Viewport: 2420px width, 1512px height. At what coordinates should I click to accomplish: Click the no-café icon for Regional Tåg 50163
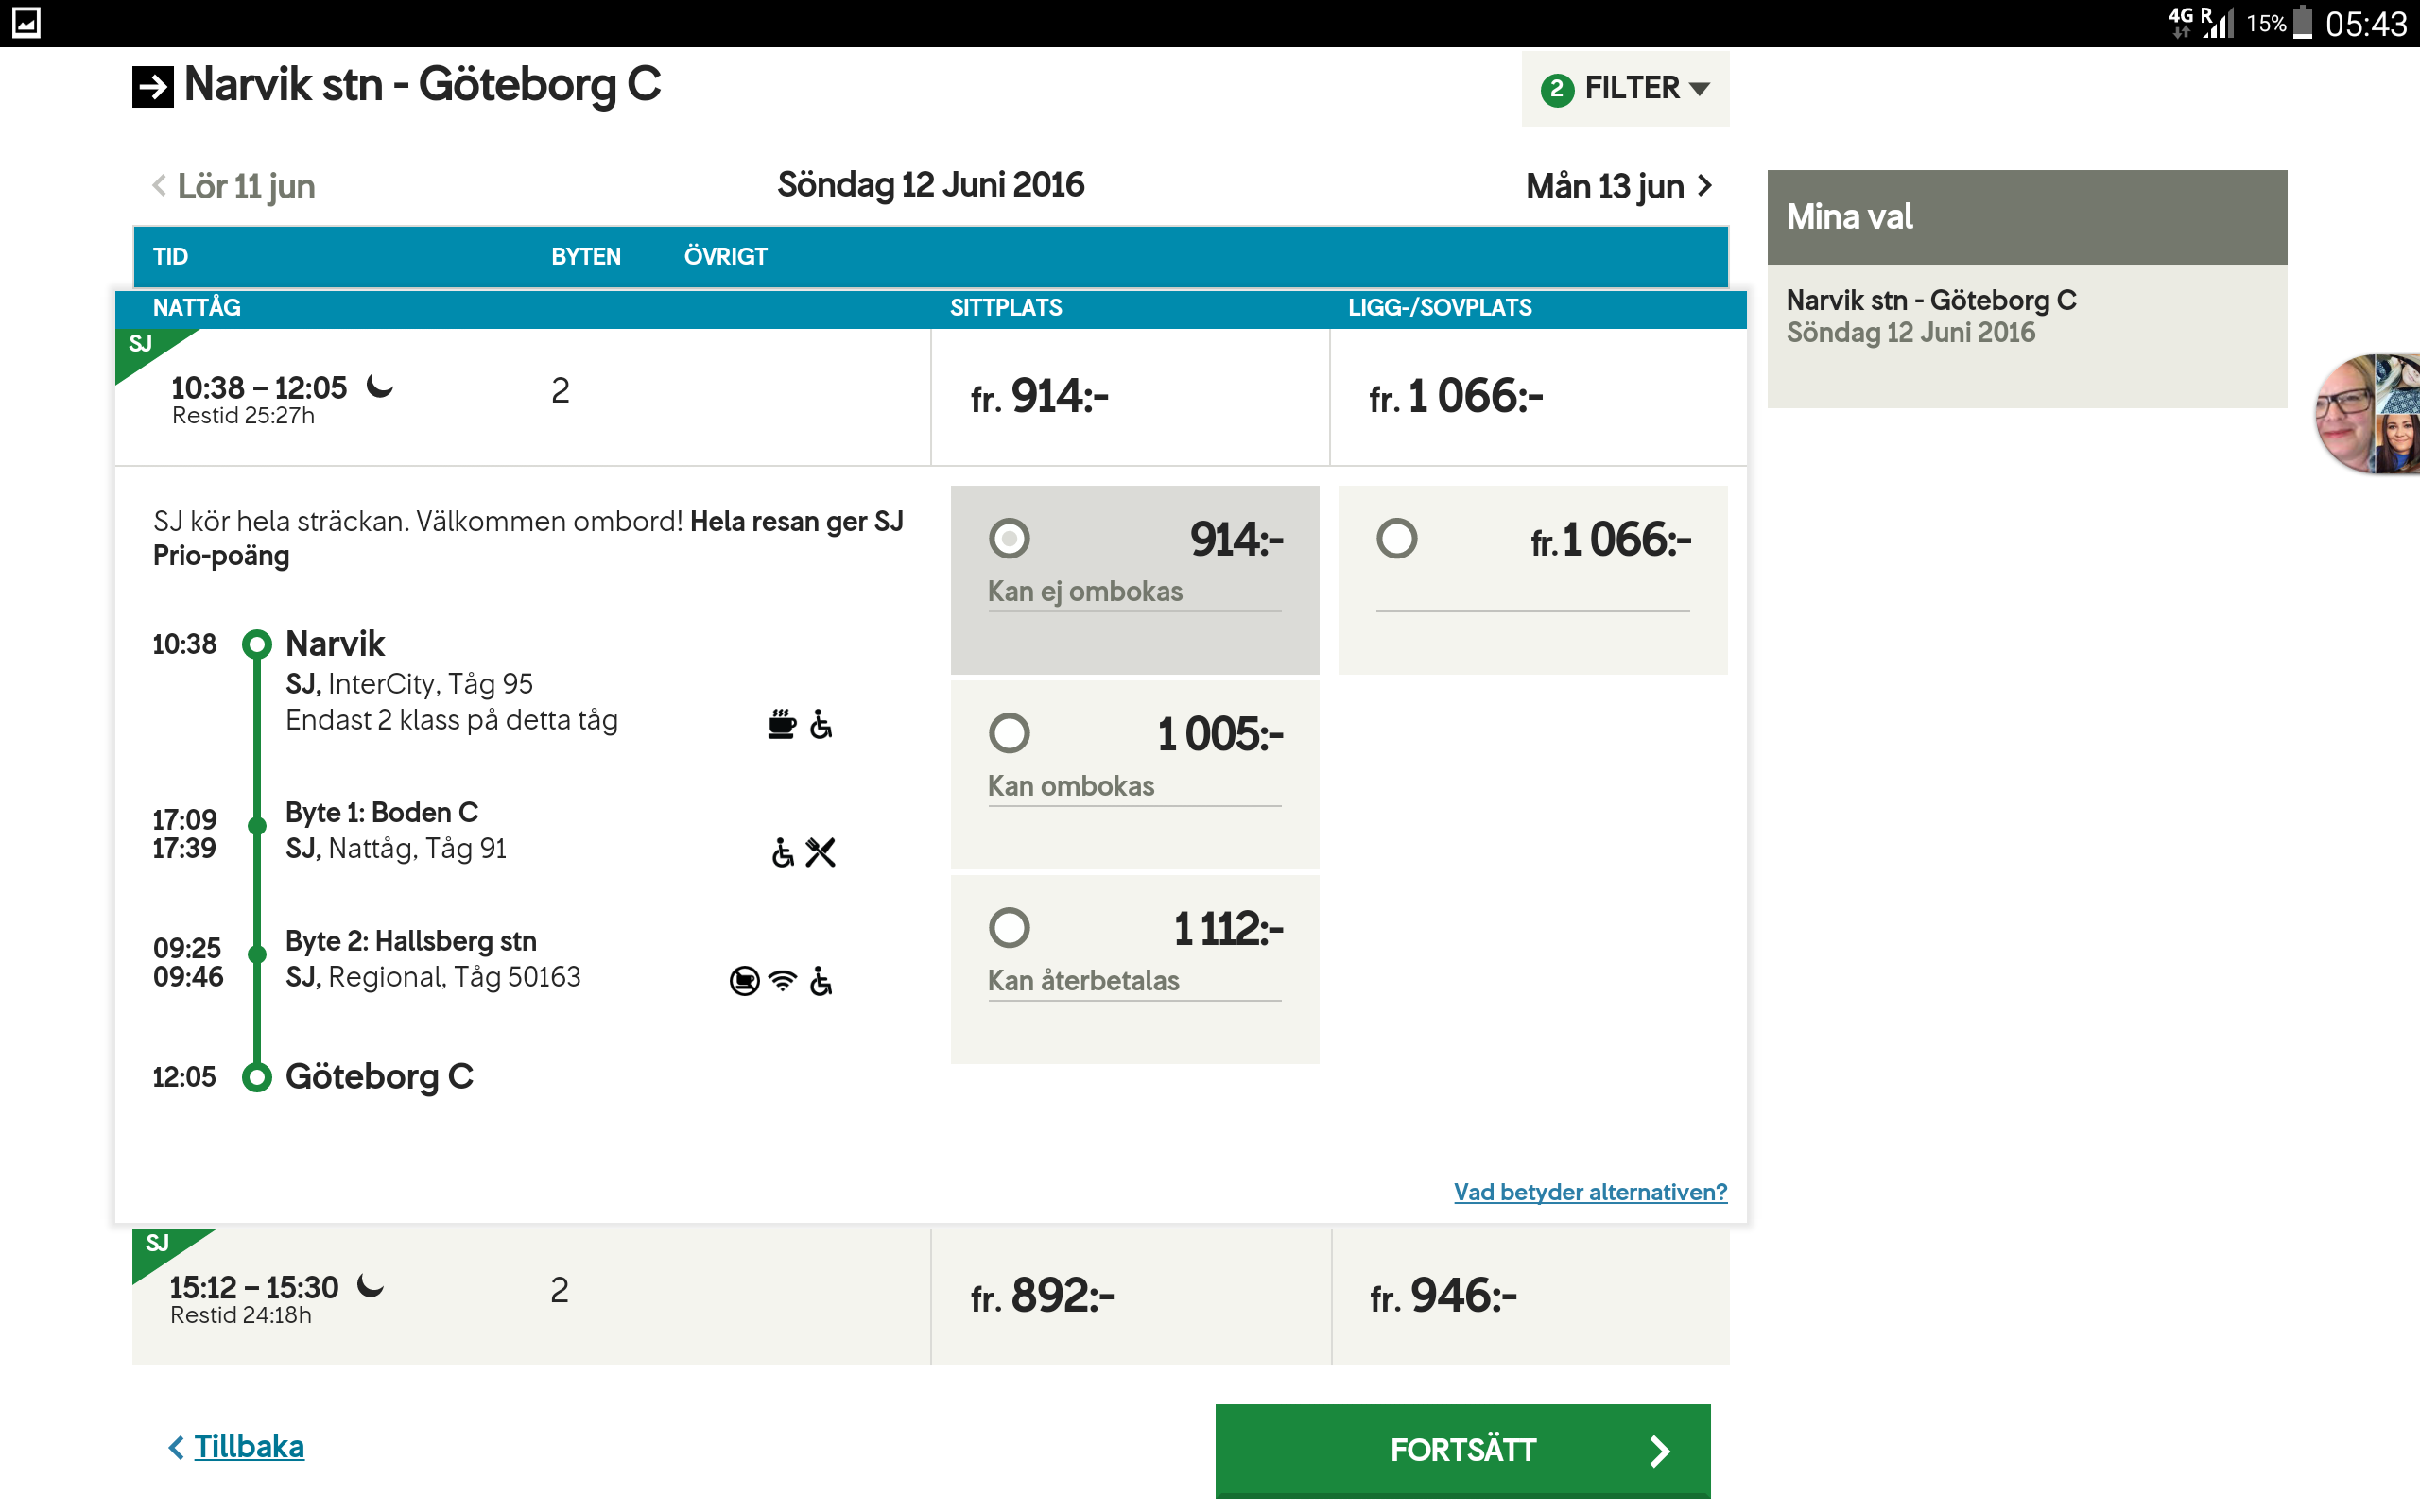744,981
